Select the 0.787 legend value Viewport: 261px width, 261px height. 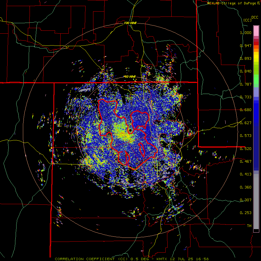[x=246, y=84]
